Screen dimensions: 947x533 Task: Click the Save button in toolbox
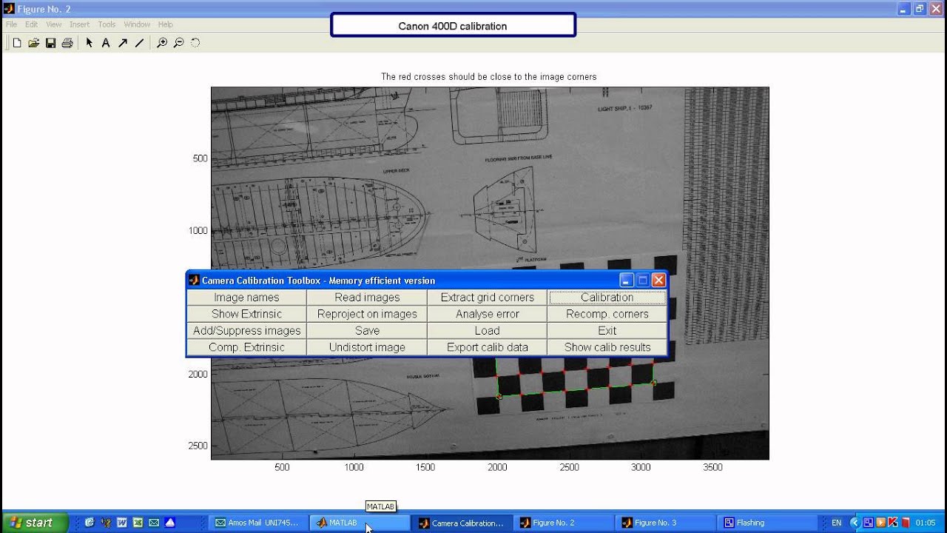(367, 331)
